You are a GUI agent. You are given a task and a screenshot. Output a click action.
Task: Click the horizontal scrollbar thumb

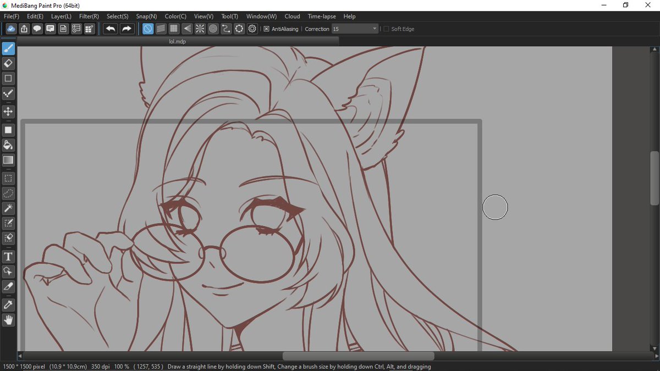click(x=358, y=356)
